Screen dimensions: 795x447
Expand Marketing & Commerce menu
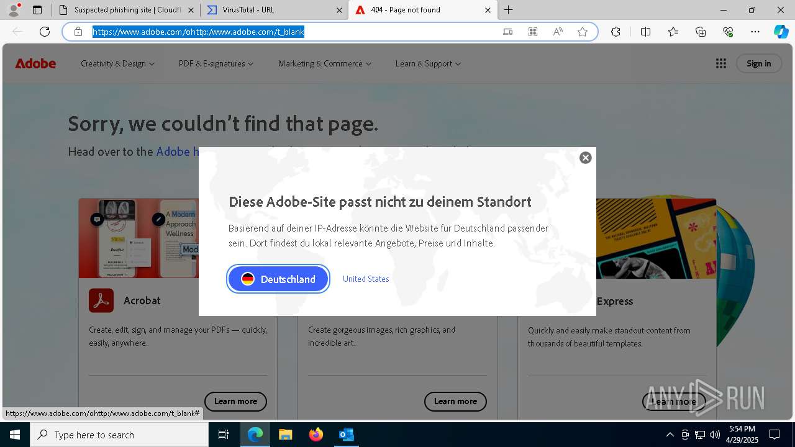(325, 63)
